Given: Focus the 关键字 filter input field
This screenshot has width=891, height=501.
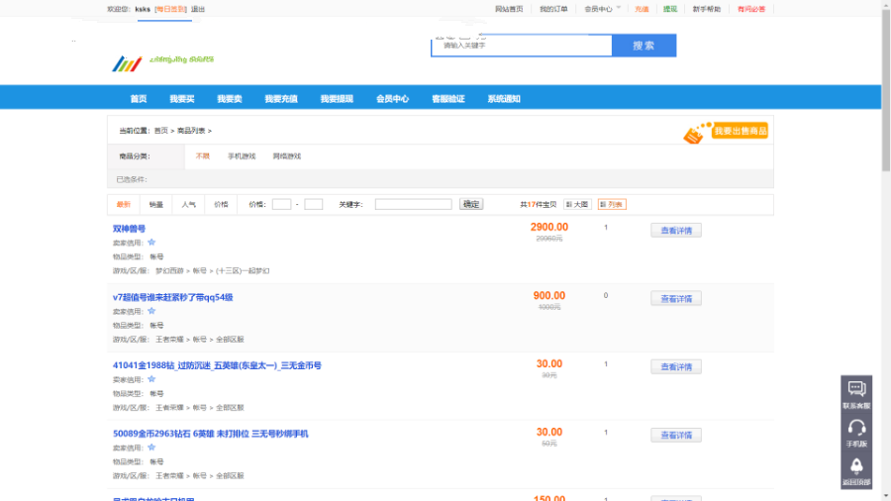Looking at the screenshot, I should [x=413, y=205].
